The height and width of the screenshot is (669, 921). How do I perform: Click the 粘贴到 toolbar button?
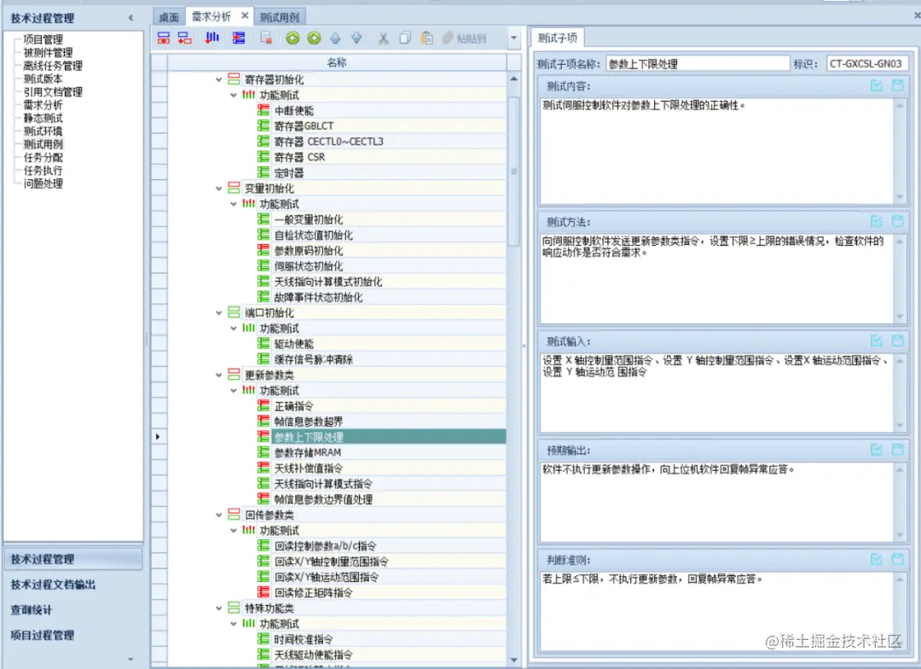click(x=465, y=38)
